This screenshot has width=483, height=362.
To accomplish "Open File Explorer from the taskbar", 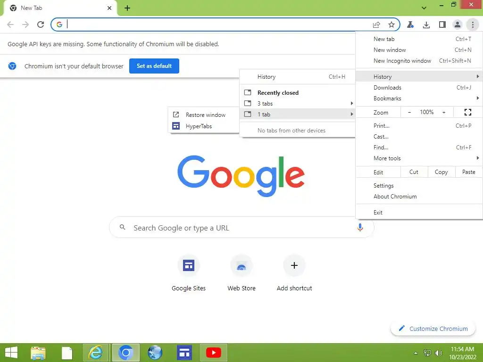I will (38, 353).
